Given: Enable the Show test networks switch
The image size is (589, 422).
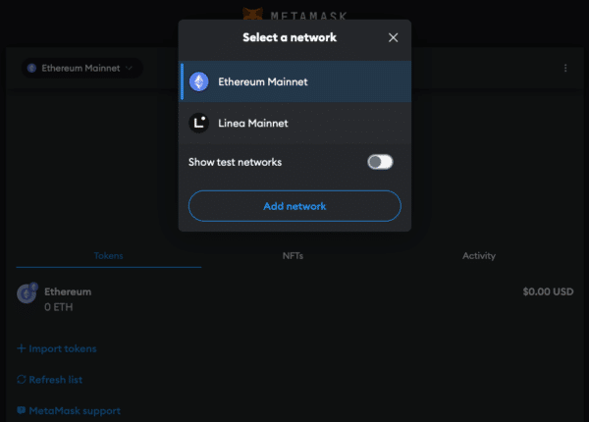Looking at the screenshot, I should point(380,162).
